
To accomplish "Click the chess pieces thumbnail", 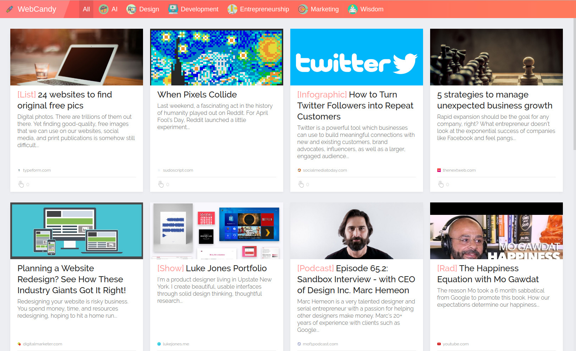I will click(497, 57).
